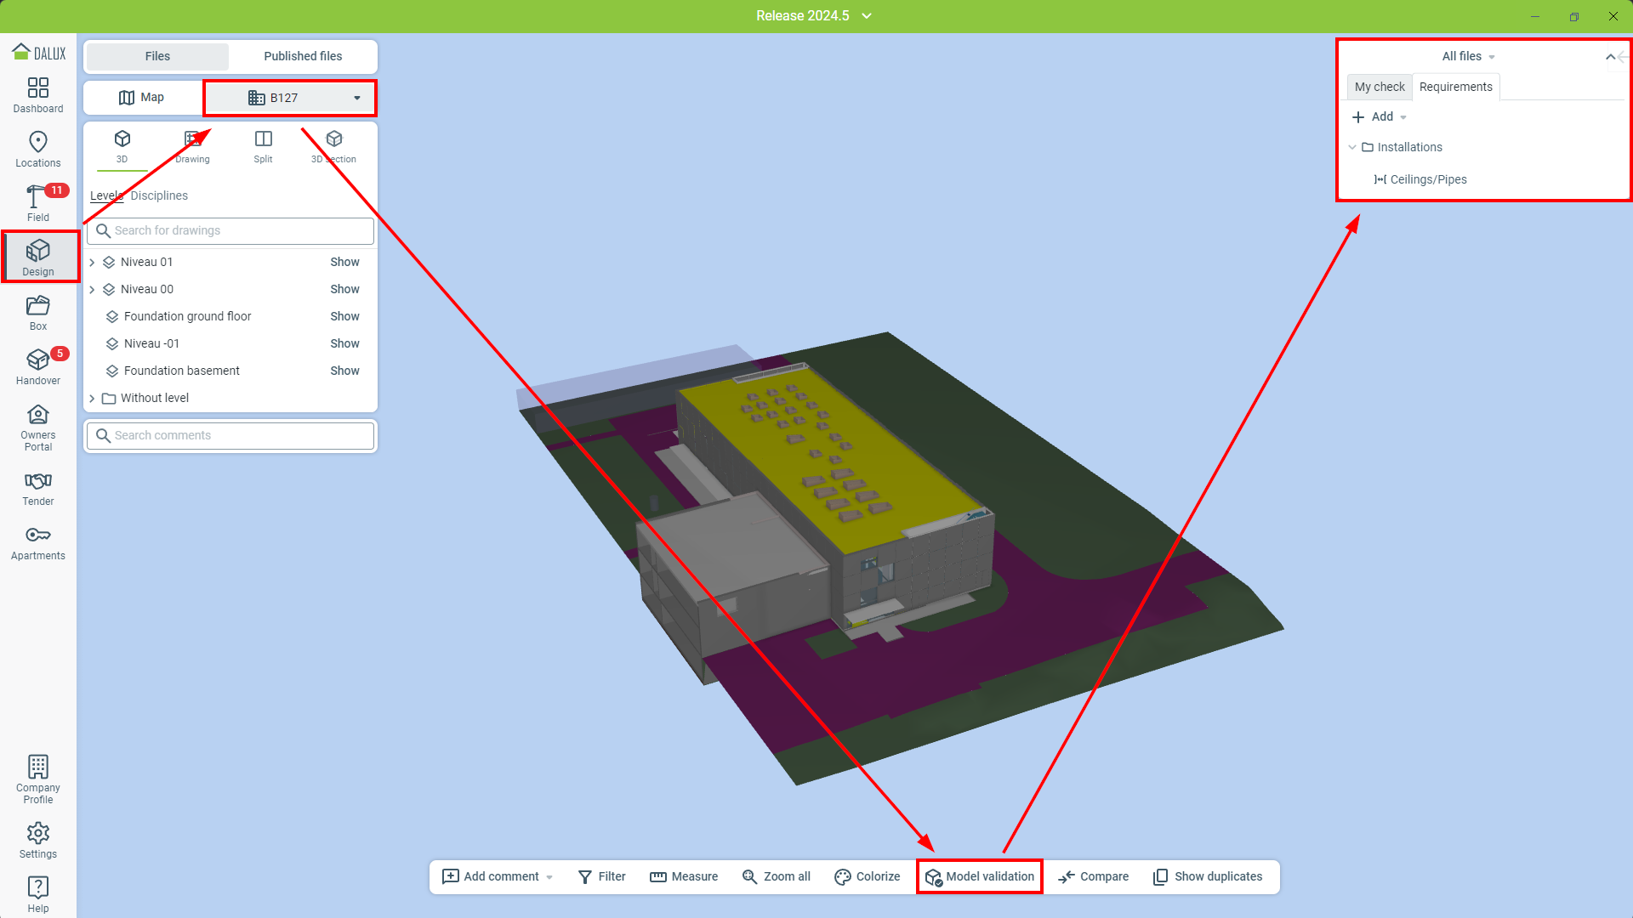The image size is (1633, 918).
Task: Switch to 3D section view
Action: click(333, 146)
